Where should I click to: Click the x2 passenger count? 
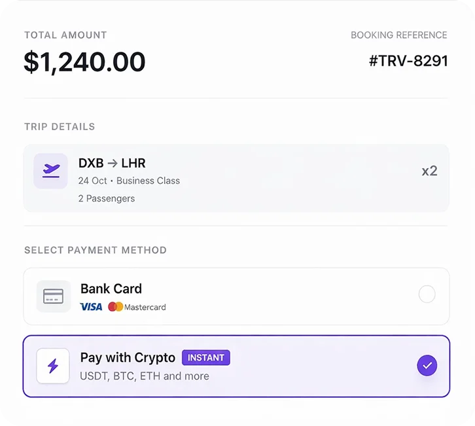(429, 171)
